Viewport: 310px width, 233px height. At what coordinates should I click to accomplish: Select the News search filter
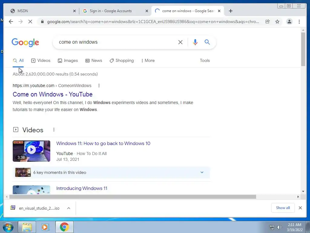pyautogui.click(x=94, y=60)
